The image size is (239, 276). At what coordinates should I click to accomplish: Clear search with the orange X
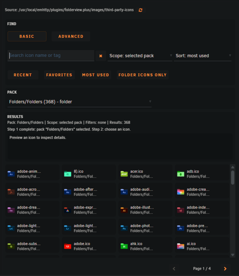coord(101,56)
